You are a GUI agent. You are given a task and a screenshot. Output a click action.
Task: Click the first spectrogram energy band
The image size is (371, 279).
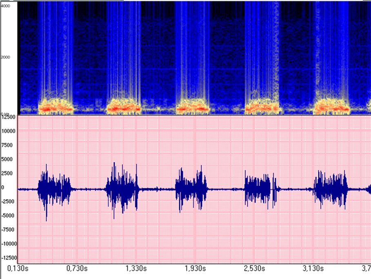(x=56, y=108)
